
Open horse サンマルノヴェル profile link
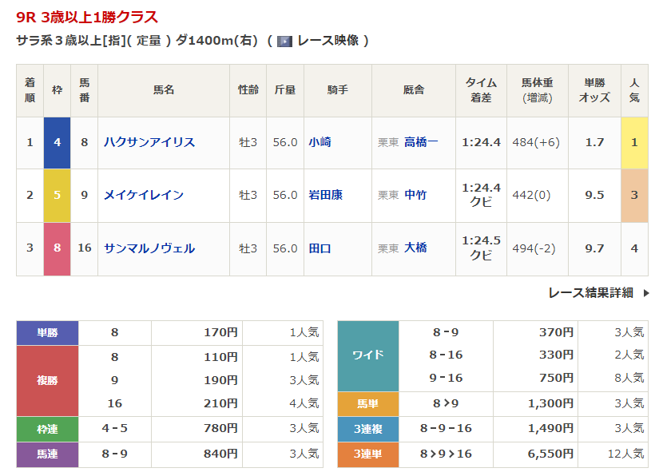(149, 248)
